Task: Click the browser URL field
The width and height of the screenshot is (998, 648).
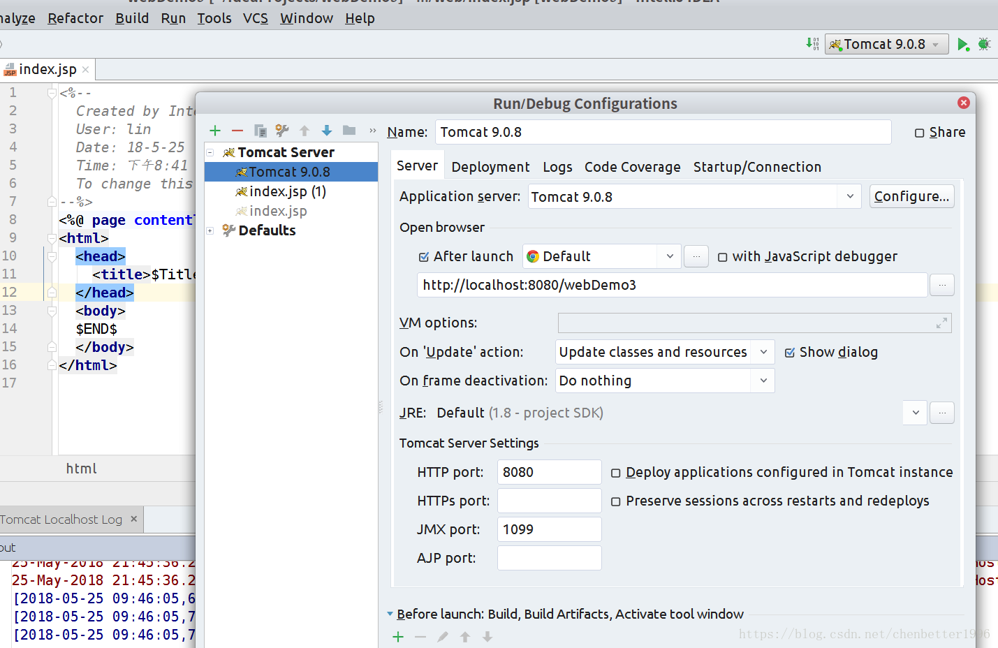Action: click(672, 285)
